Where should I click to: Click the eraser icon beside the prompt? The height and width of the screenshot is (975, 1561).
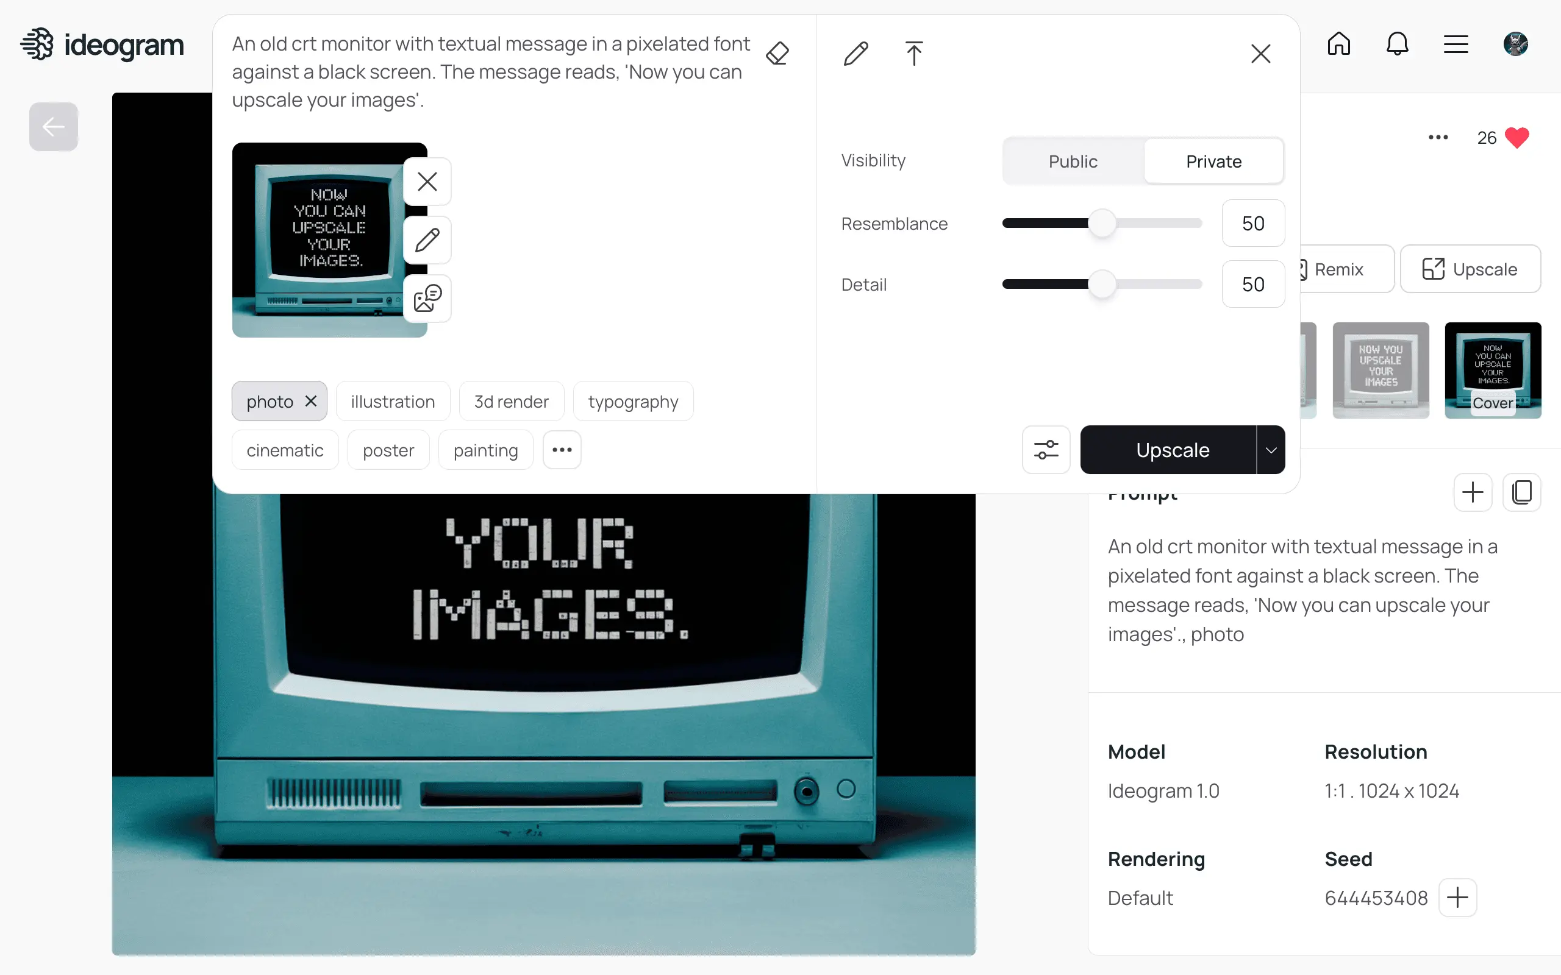tap(777, 54)
